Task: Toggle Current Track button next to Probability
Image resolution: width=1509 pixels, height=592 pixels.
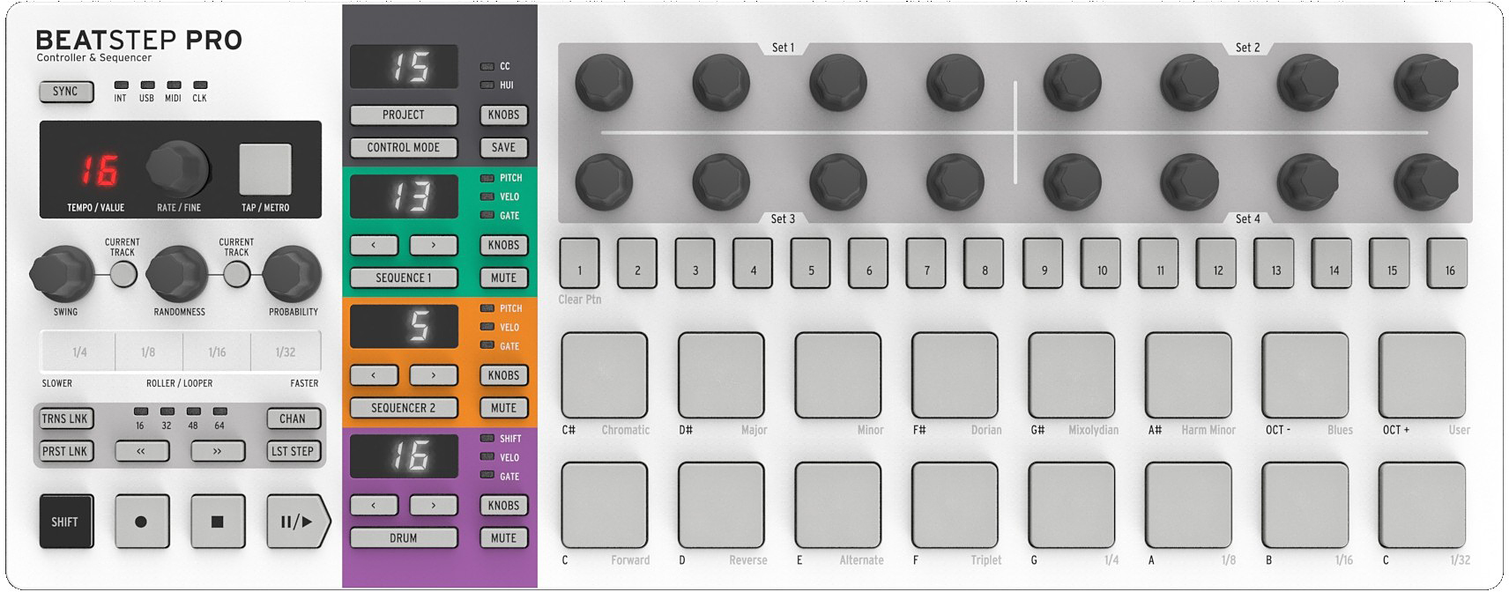Action: pos(236,274)
